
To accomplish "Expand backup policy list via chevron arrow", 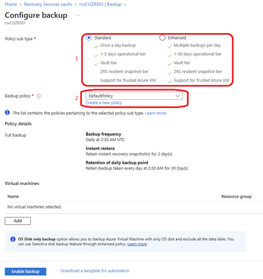I will 178,96.
